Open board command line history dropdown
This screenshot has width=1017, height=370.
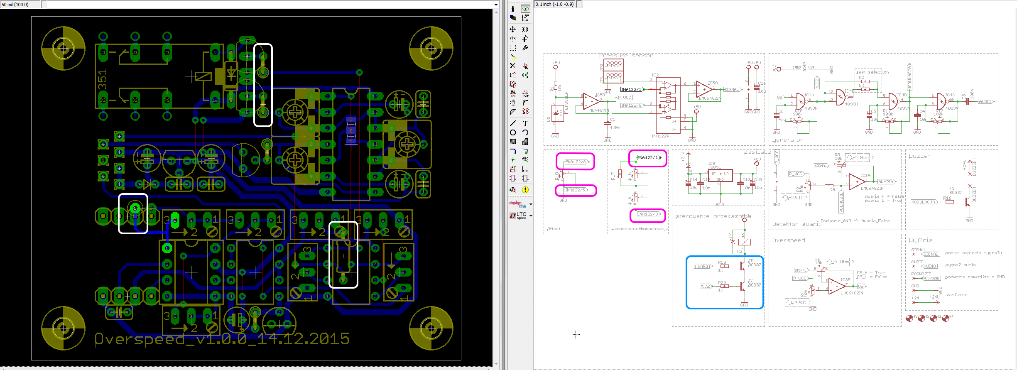(x=496, y=5)
